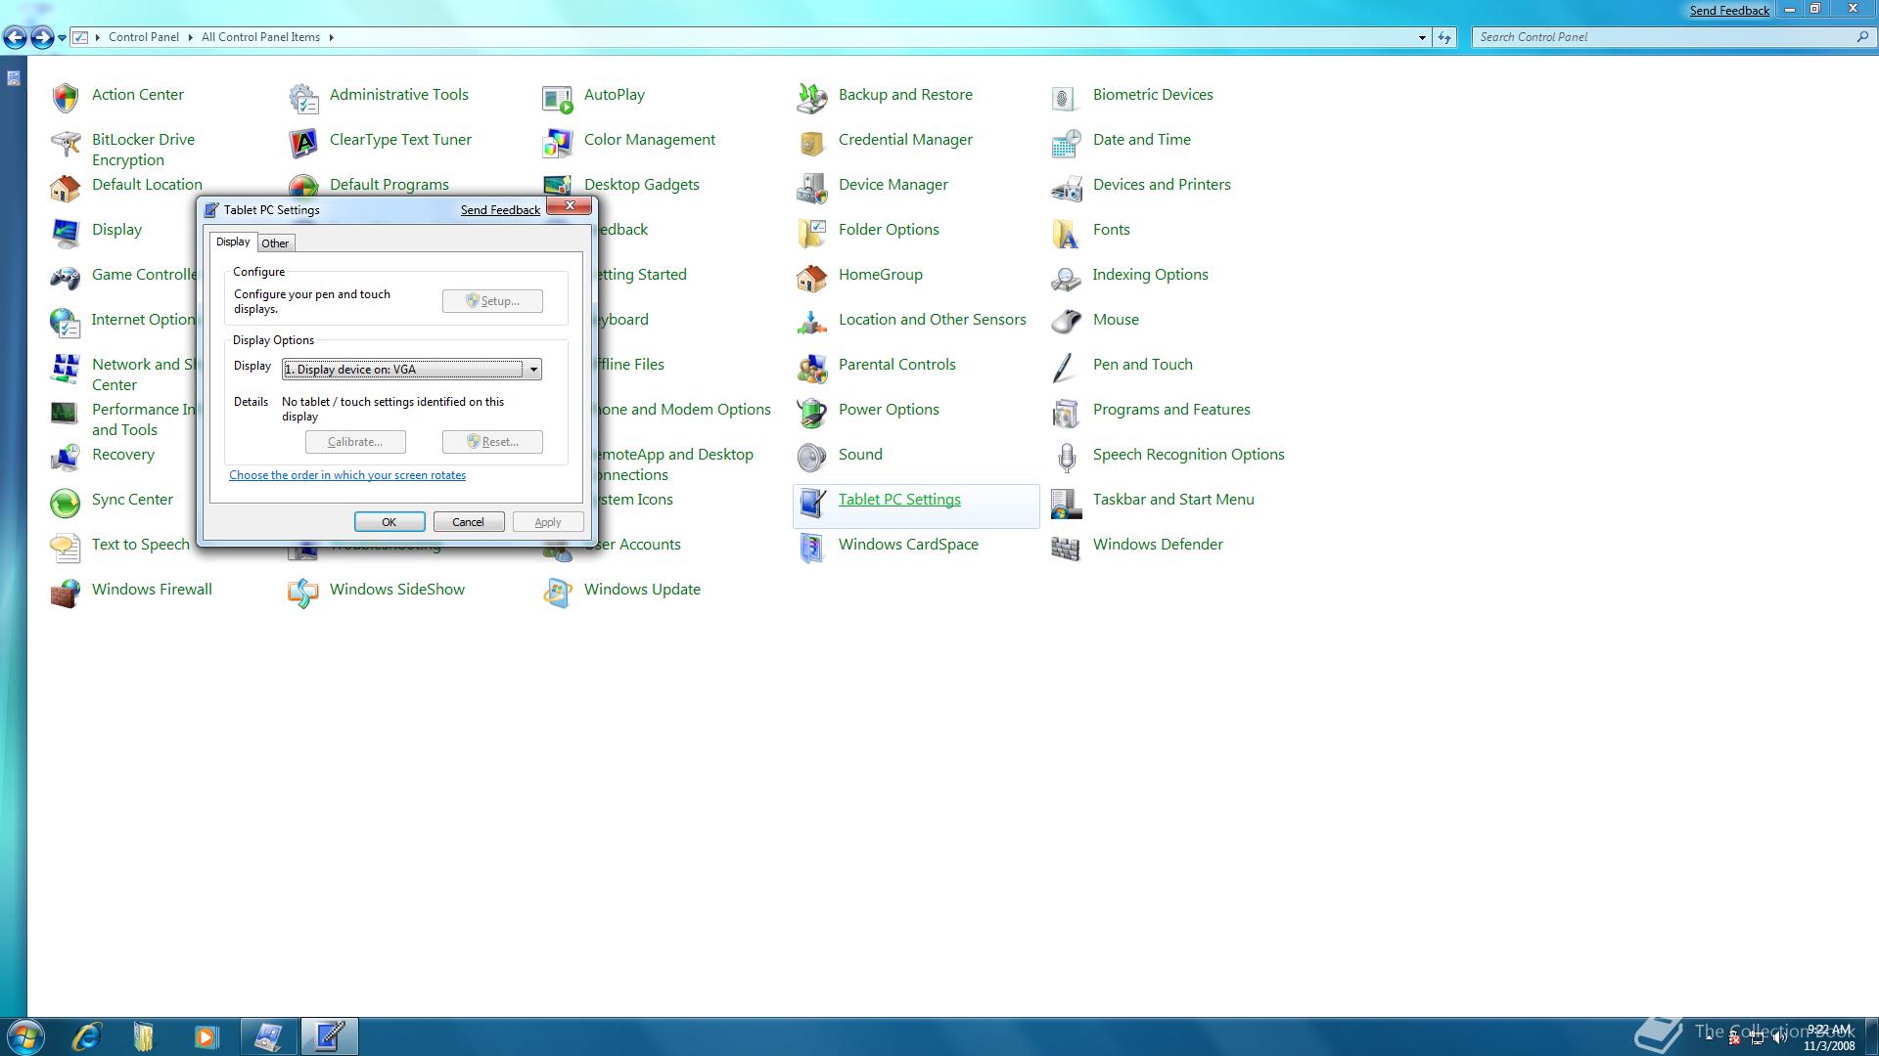Open Taskbar and Start Menu link
This screenshot has height=1056, width=1879.
(1173, 500)
